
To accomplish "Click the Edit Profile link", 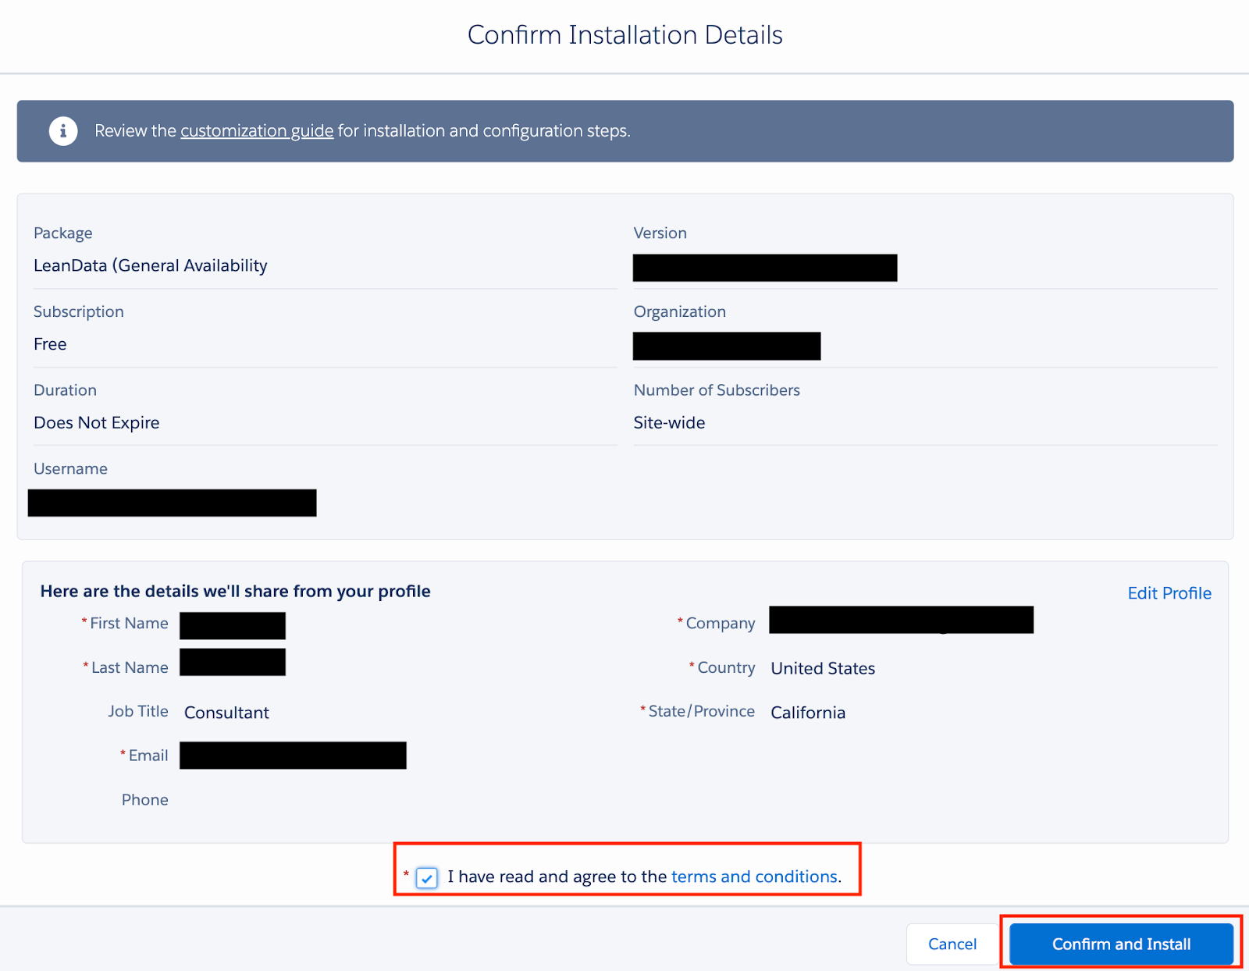I will point(1169,593).
